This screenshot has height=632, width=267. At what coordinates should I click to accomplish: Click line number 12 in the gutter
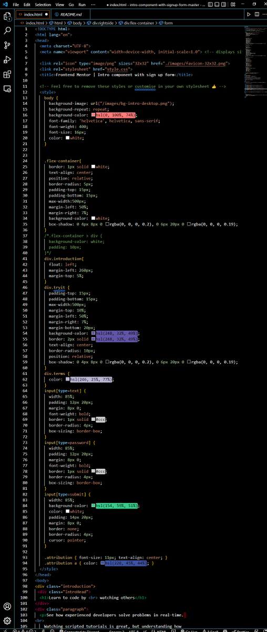pos(25,92)
